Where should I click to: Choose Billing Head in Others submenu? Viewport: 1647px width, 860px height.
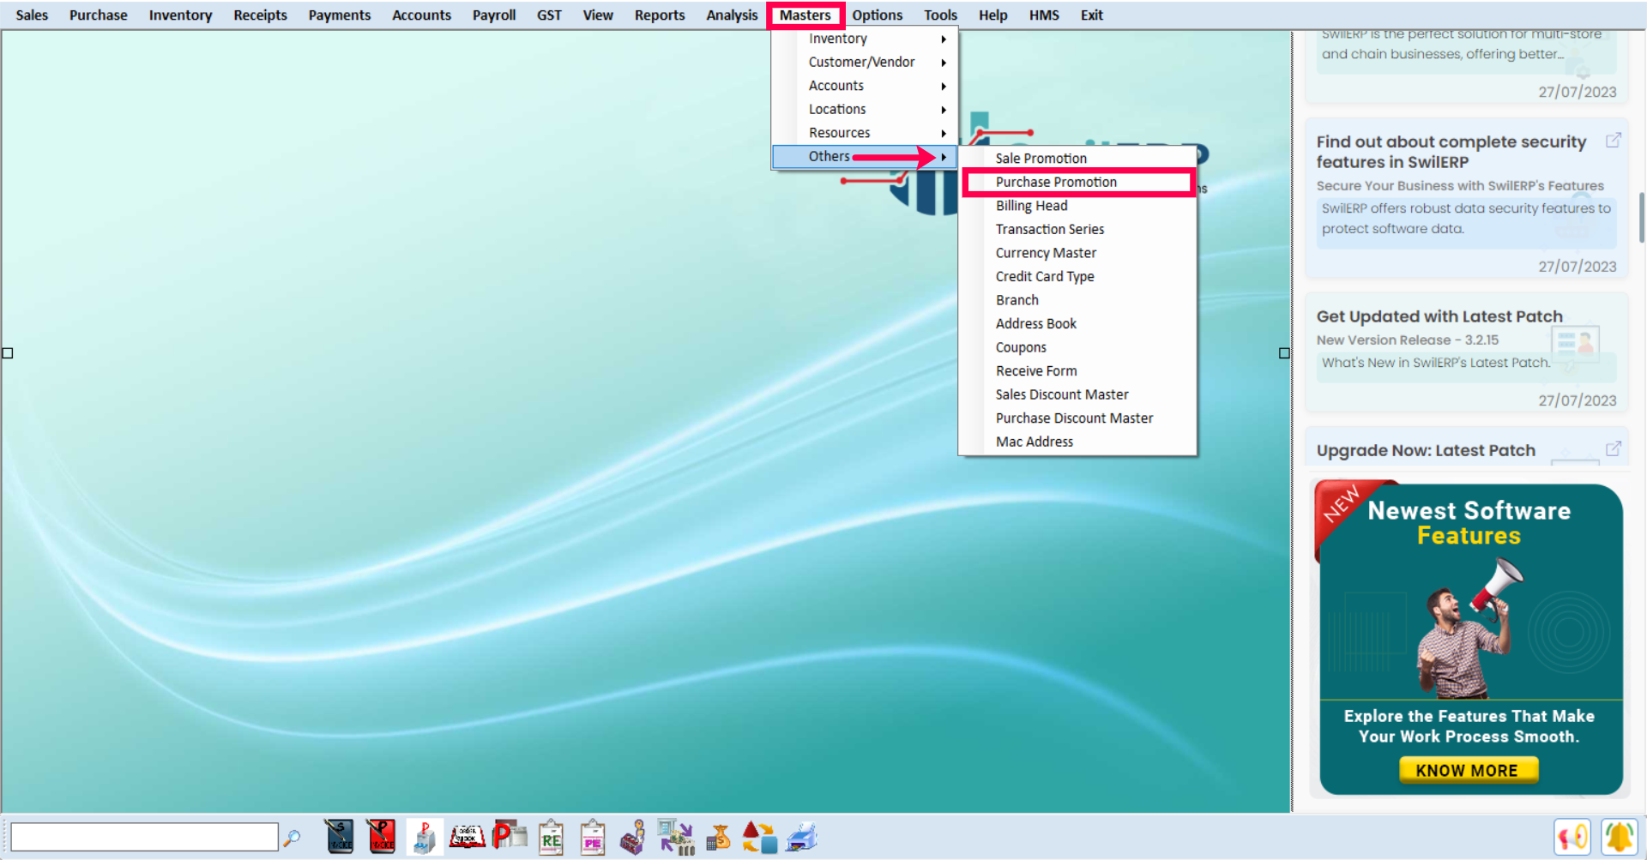(1078, 206)
